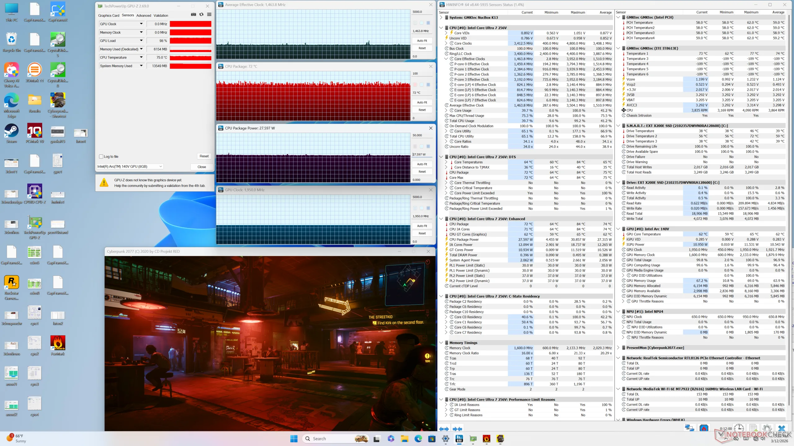Screen dimensions: 794x446
Task: Expand the PresentMon Cyberpunk2077.exe group
Action: (x=618, y=348)
